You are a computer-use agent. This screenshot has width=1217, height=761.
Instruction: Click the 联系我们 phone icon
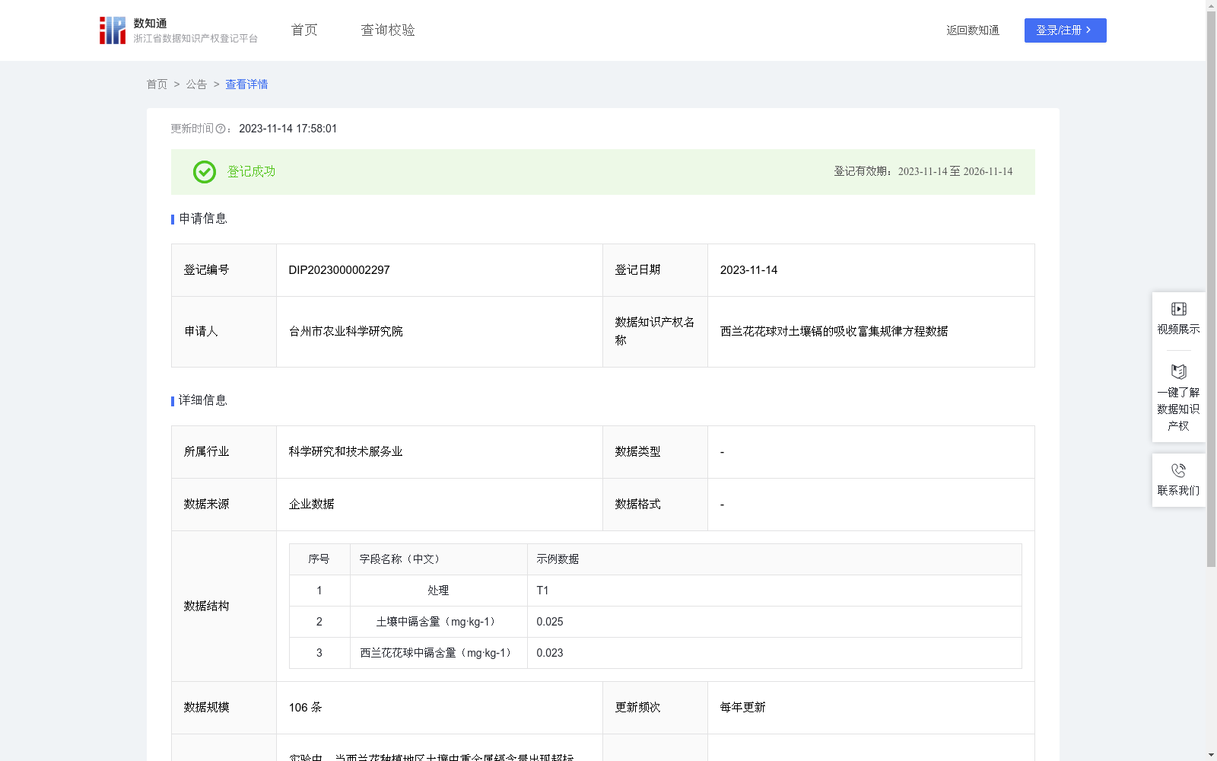tap(1178, 470)
